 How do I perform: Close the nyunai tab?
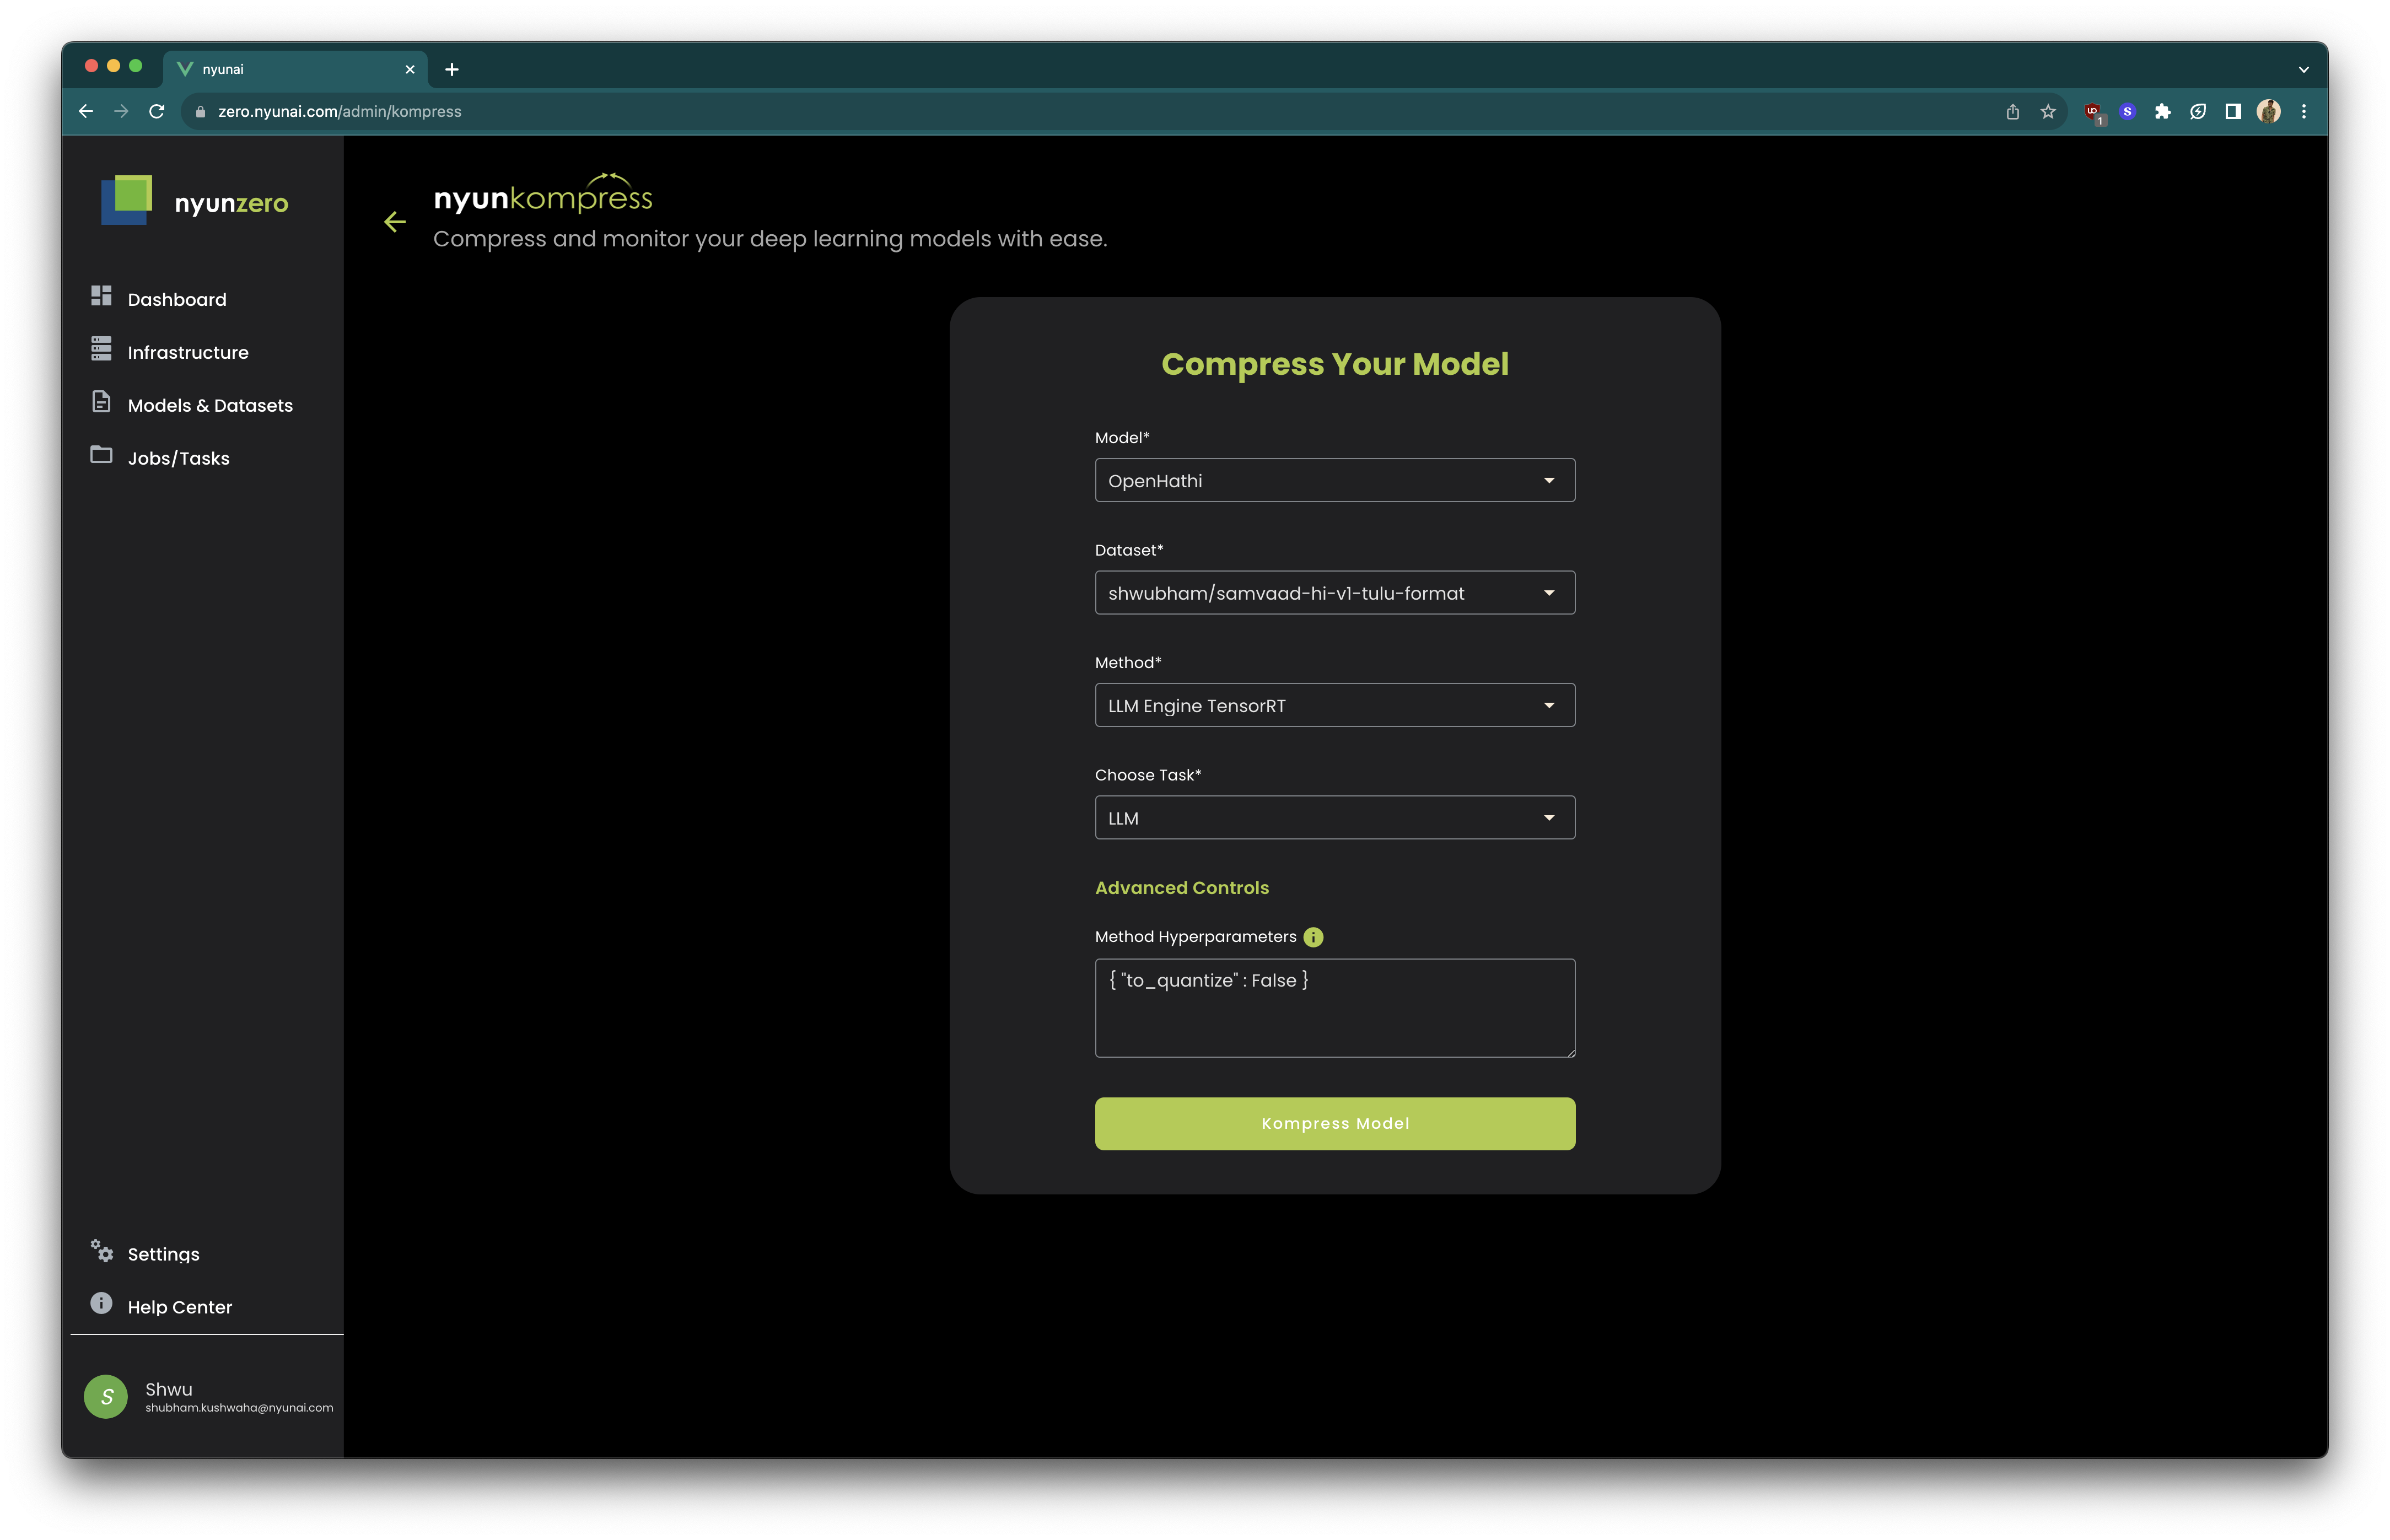[x=409, y=69]
